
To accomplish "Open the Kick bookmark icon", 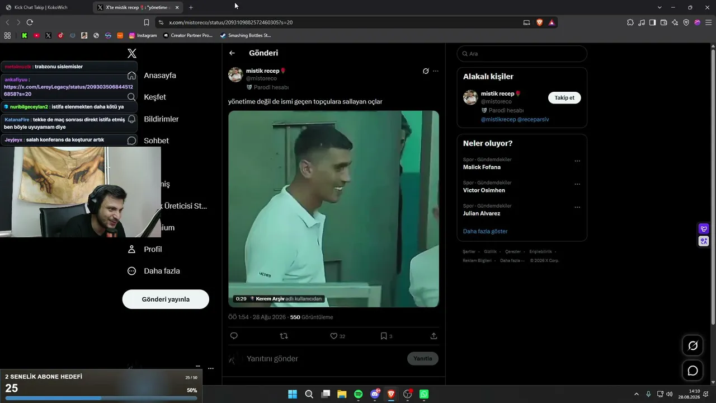I will 25,35.
